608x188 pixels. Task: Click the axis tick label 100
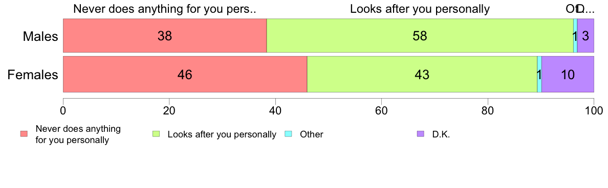click(x=594, y=111)
